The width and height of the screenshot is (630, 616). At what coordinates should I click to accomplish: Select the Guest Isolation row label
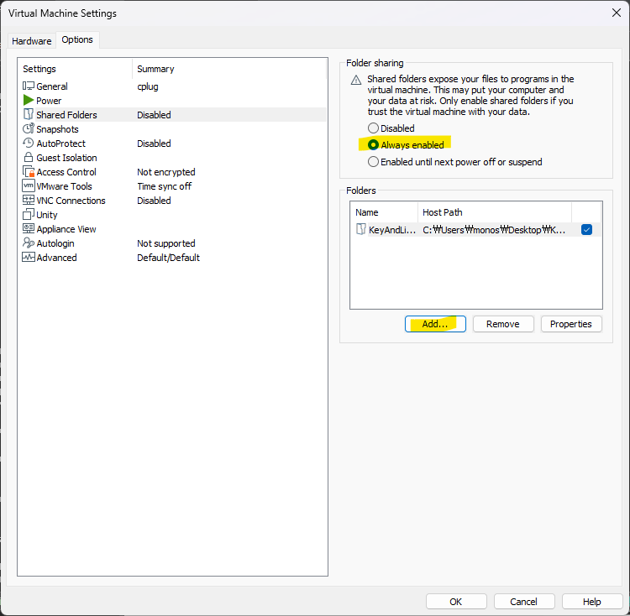[x=66, y=158]
